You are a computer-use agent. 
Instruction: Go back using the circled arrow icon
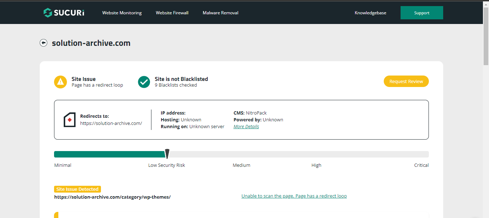pos(44,43)
